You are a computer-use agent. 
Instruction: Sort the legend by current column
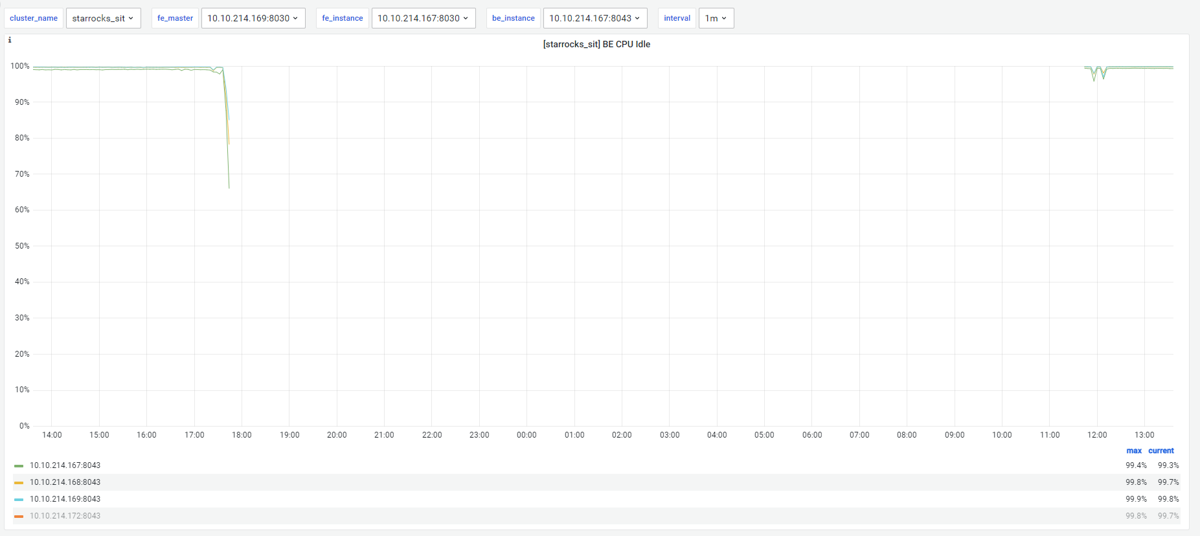1160,451
